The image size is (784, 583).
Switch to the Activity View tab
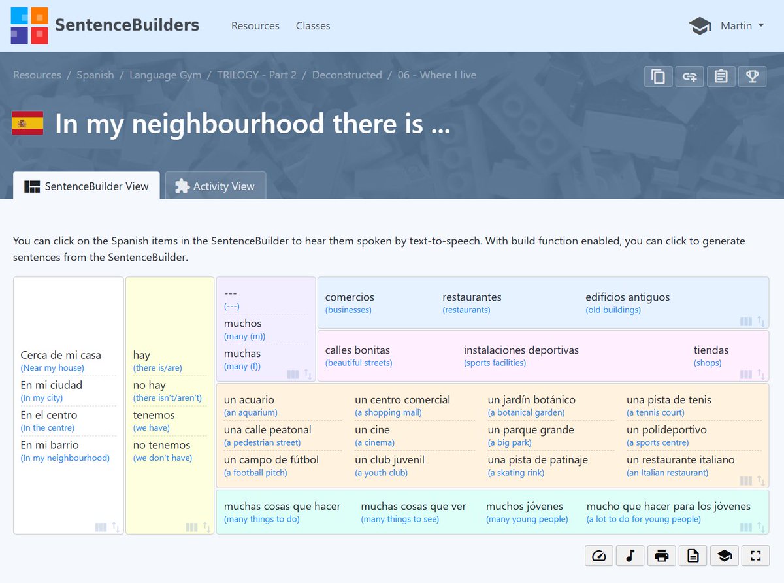216,186
